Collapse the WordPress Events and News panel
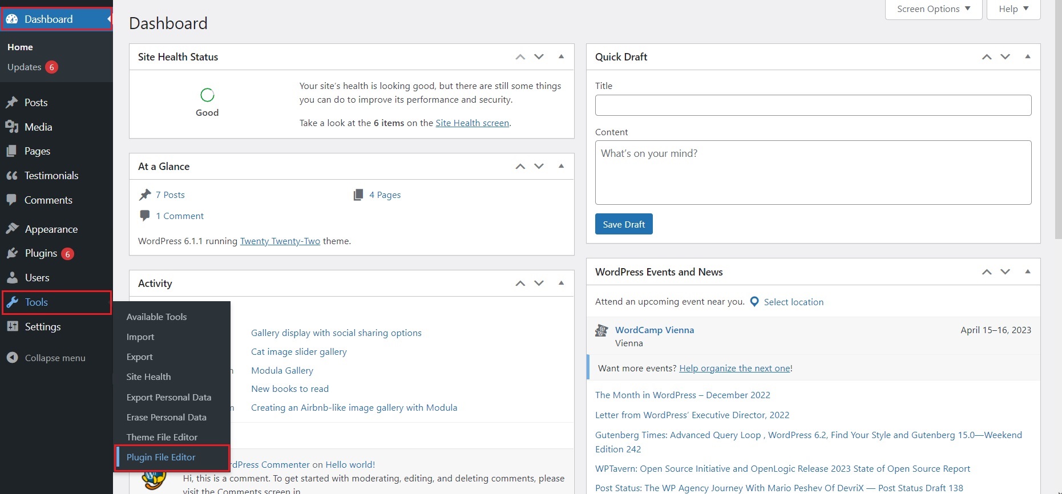This screenshot has height=494, width=1062. [1028, 272]
